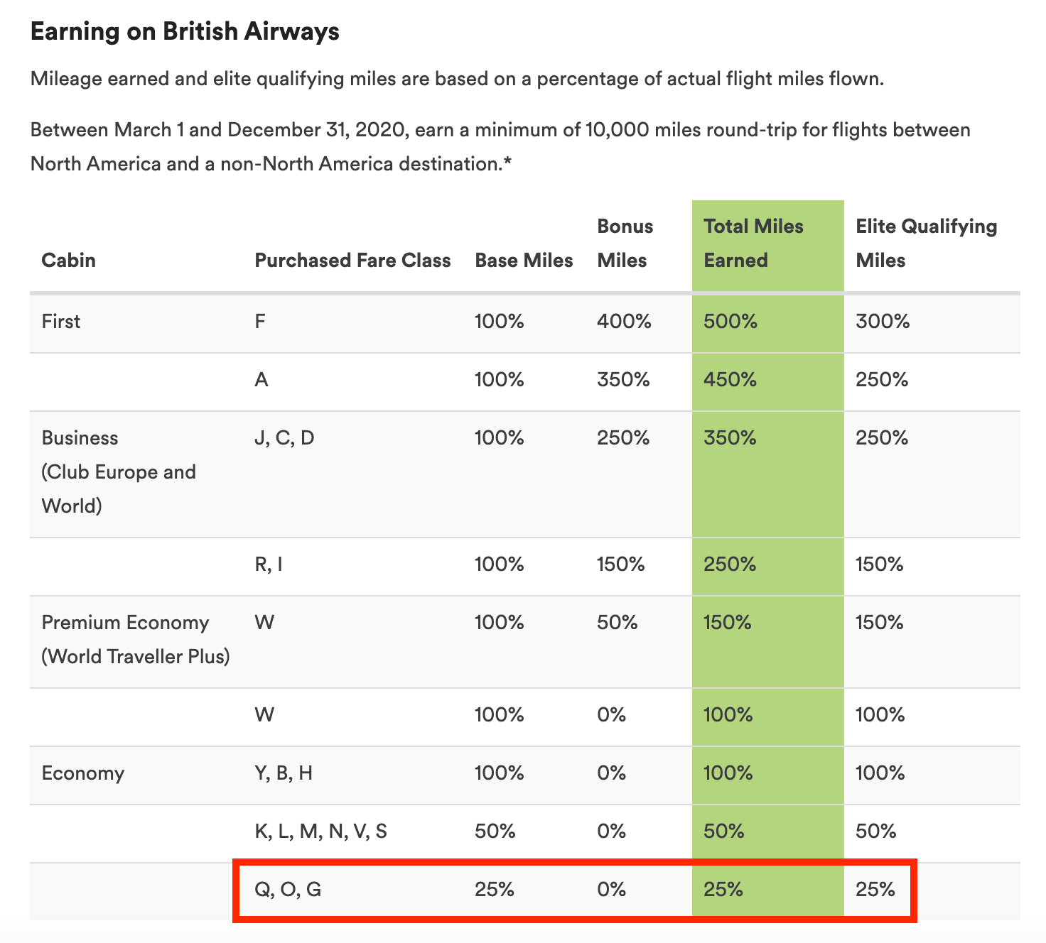The height and width of the screenshot is (943, 1046).
Task: Click the 500% total miles cell
Action: pos(730,322)
